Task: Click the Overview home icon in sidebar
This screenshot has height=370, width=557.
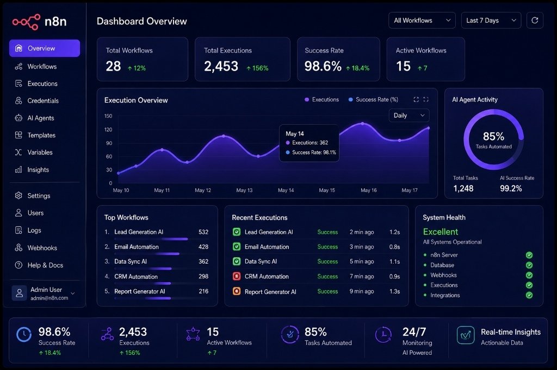Action: [x=19, y=48]
